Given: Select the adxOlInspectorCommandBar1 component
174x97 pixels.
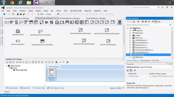Looking at the screenshot, I should point(42,42).
